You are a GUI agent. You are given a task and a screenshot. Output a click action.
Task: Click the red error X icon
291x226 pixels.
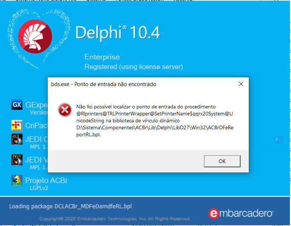[x=65, y=110]
